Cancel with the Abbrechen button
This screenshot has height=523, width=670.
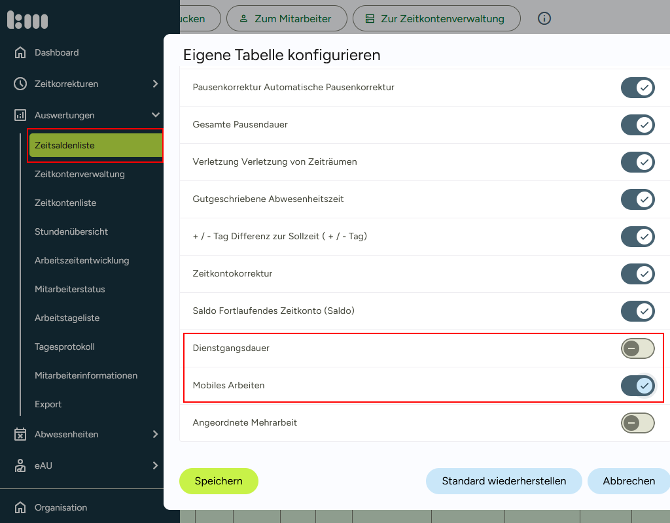(628, 481)
